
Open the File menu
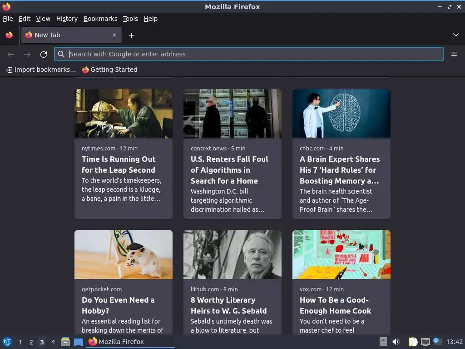(8, 19)
